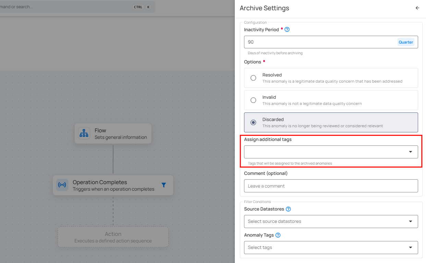Select the Discarded option
The height and width of the screenshot is (263, 426).
(253, 122)
